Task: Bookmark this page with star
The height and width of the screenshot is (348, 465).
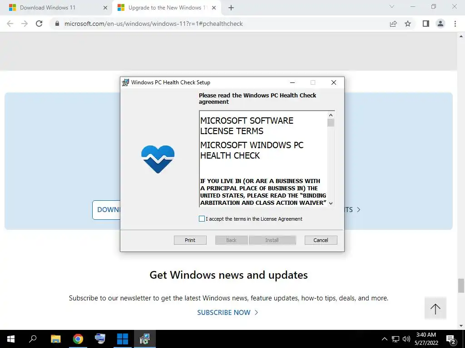Action: pos(408,24)
